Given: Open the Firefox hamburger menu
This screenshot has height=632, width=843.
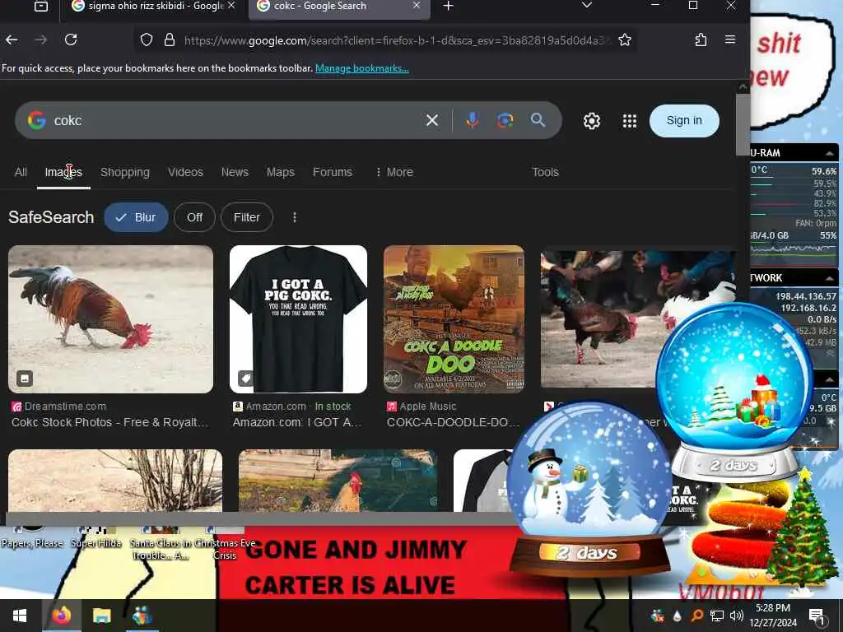Looking at the screenshot, I should (730, 39).
